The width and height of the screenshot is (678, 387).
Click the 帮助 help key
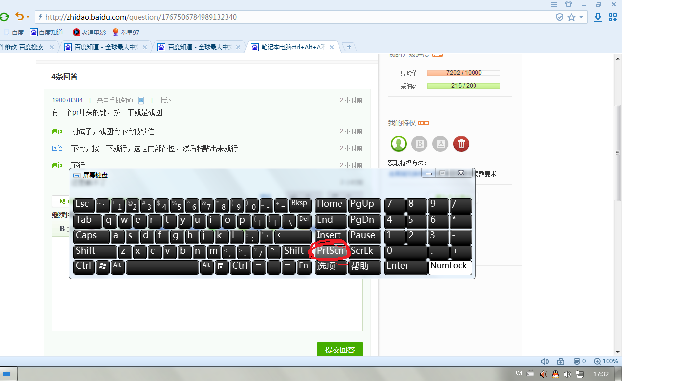coord(365,268)
